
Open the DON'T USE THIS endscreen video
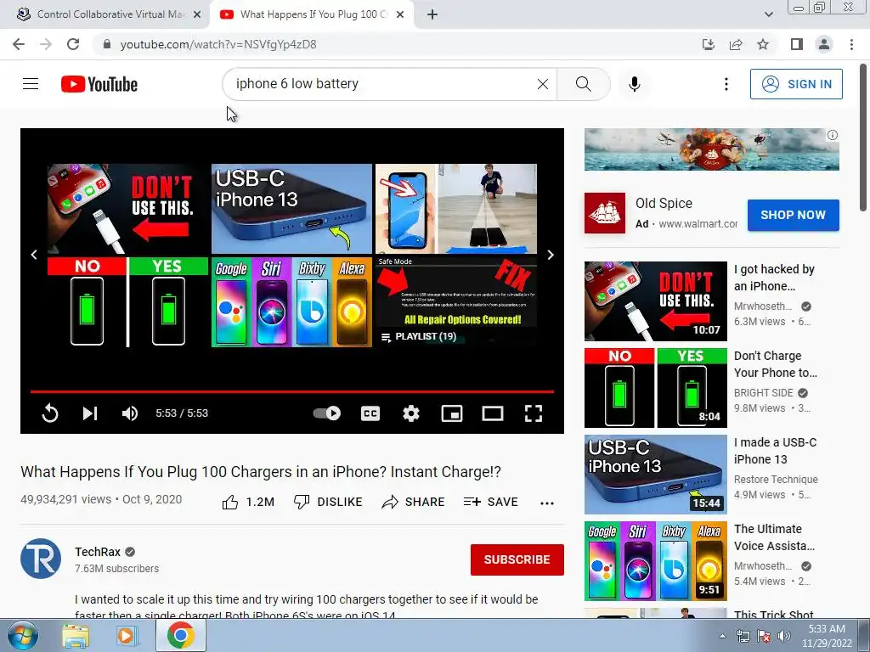coord(127,209)
